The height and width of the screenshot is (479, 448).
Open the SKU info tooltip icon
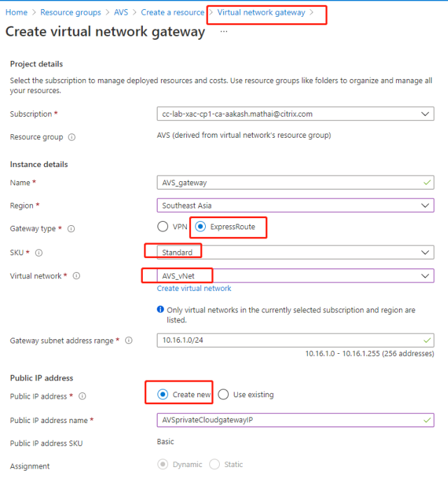point(39,252)
